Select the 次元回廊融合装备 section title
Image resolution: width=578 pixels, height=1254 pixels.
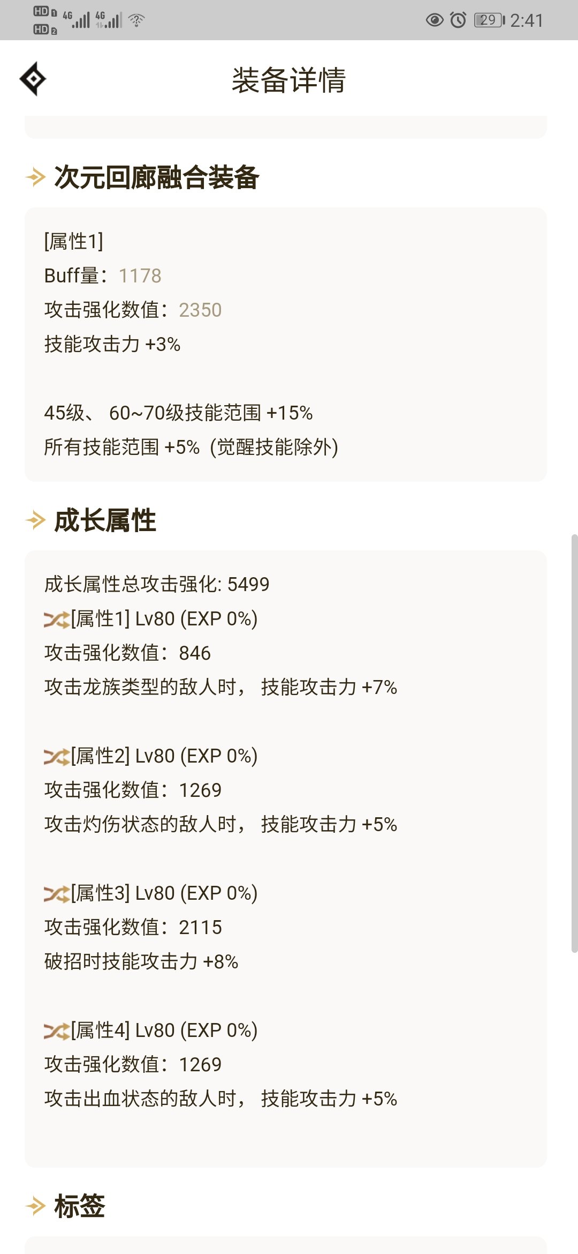(157, 177)
